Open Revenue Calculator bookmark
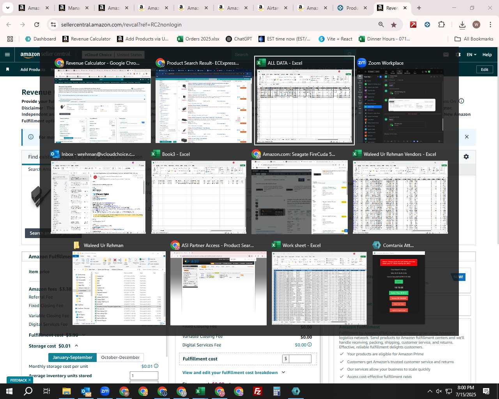499x399 pixels. pos(87,39)
